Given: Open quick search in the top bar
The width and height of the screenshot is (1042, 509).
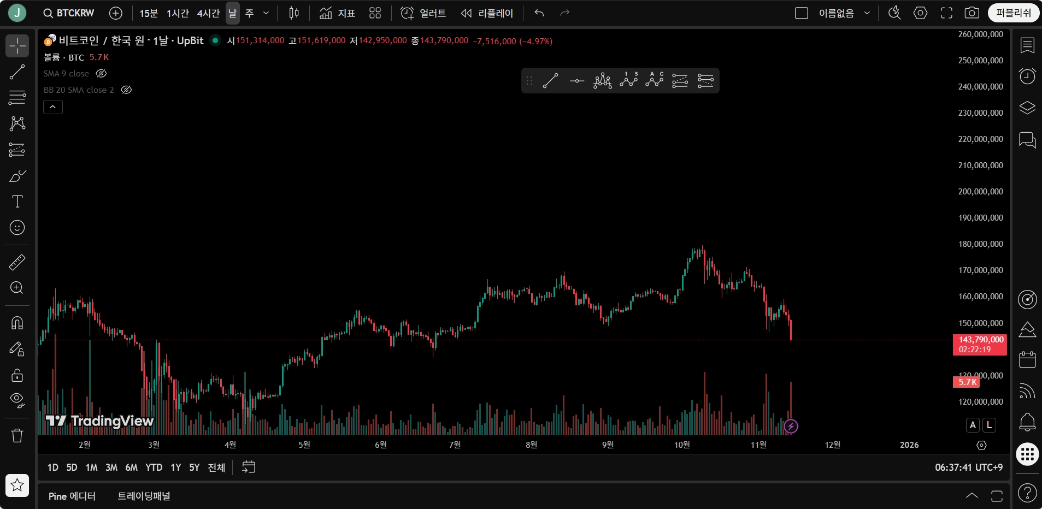Looking at the screenshot, I should coord(894,13).
